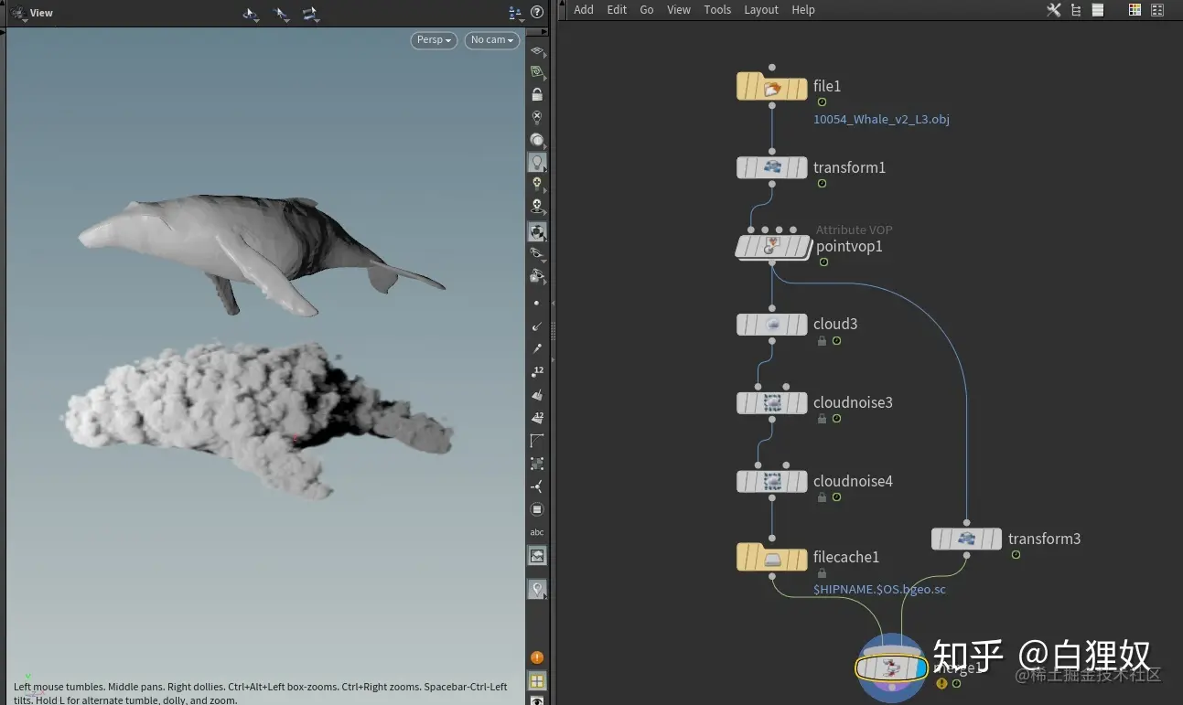1183x705 pixels.
Task: Click the cloudnoise4 node name label
Action: point(853,482)
